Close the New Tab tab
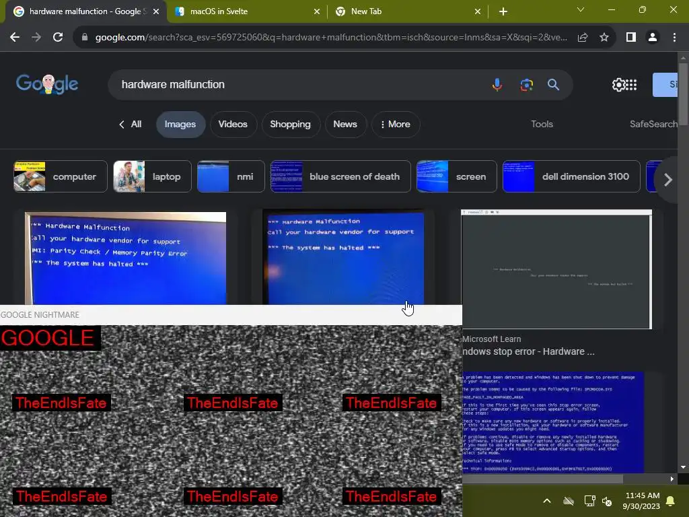This screenshot has height=517, width=689. (478, 11)
